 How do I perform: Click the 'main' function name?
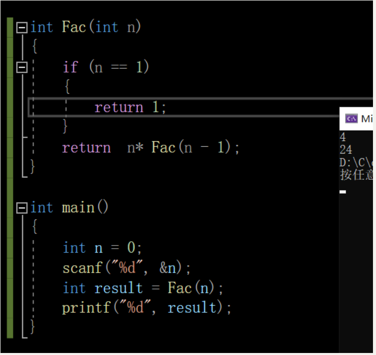[x=78, y=208]
